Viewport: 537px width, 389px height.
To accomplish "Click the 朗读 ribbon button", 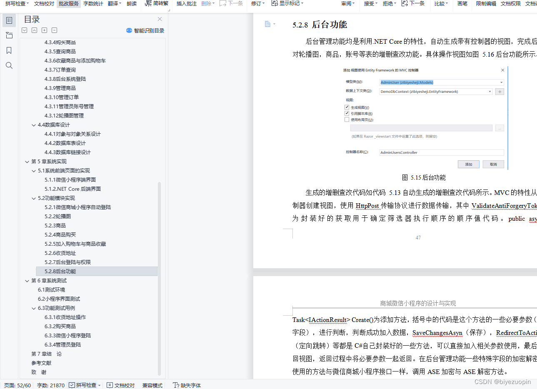I will click(x=132, y=3).
